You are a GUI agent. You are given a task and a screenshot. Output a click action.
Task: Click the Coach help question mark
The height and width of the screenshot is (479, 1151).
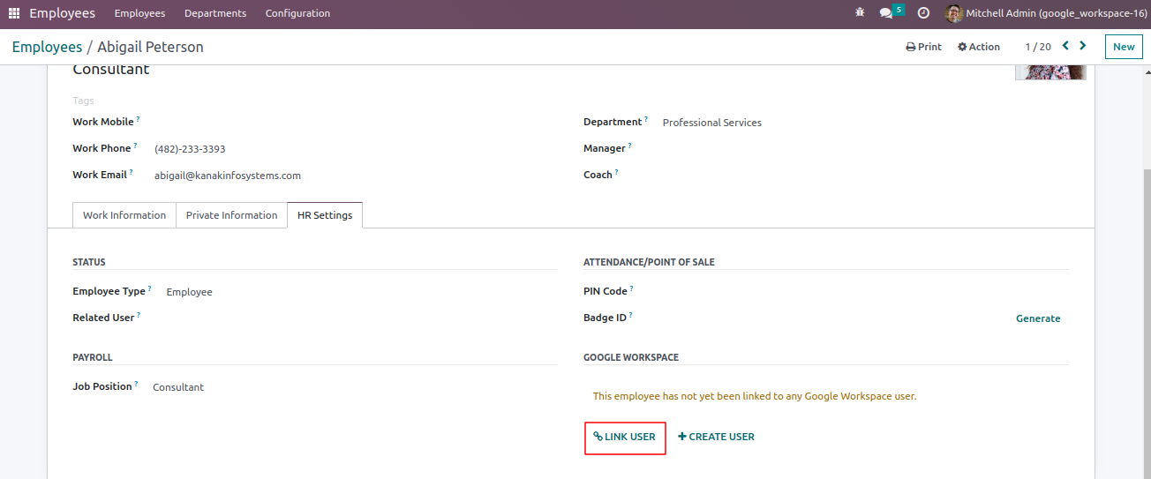pyautogui.click(x=616, y=172)
